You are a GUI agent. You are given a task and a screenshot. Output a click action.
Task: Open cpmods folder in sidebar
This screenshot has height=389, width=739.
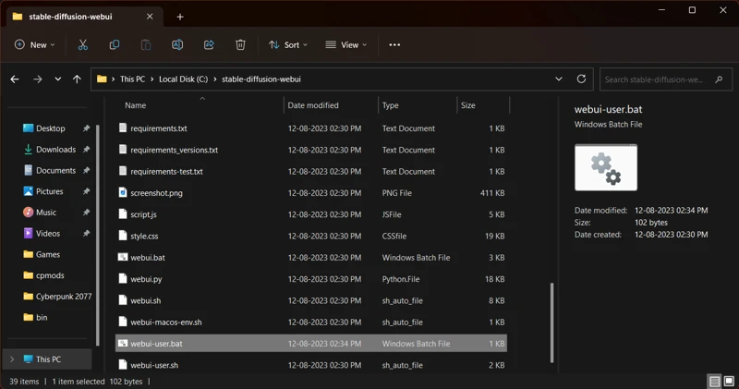[50, 275]
